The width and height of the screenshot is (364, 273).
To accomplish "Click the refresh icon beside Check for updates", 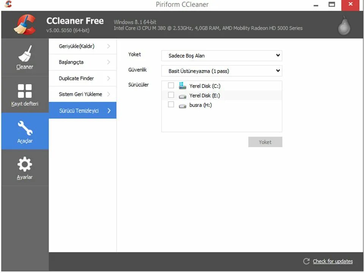I will [306, 261].
